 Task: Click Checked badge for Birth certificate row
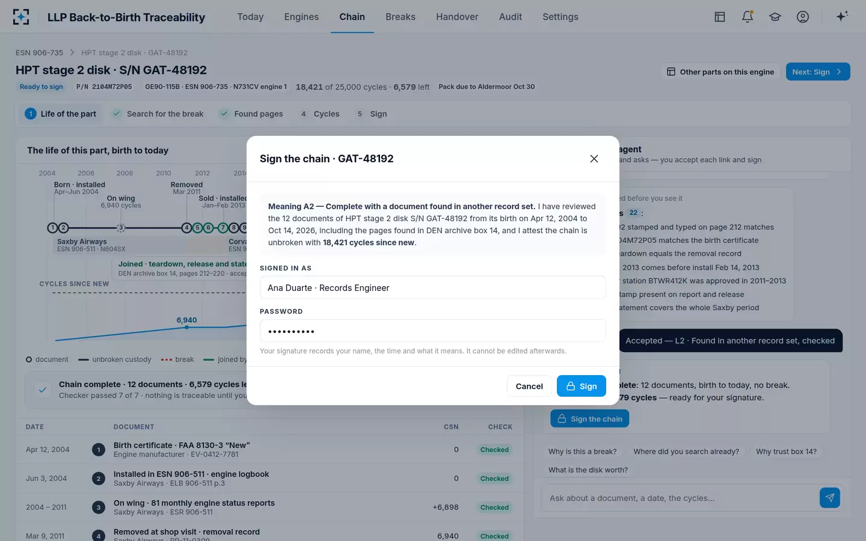point(494,450)
